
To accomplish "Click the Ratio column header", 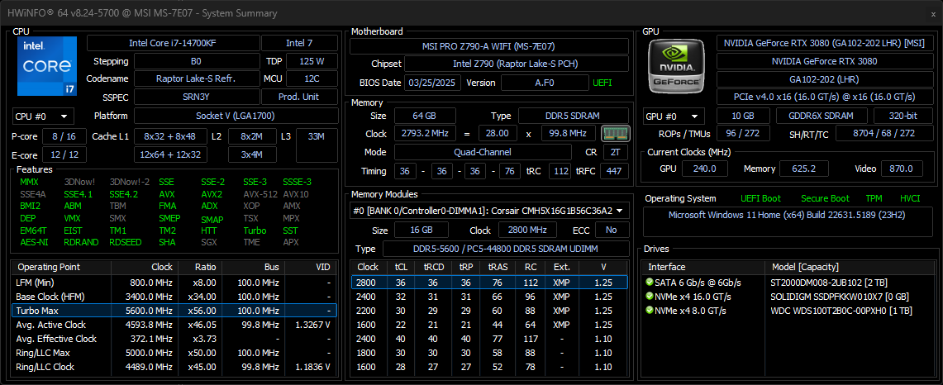I will 200,267.
